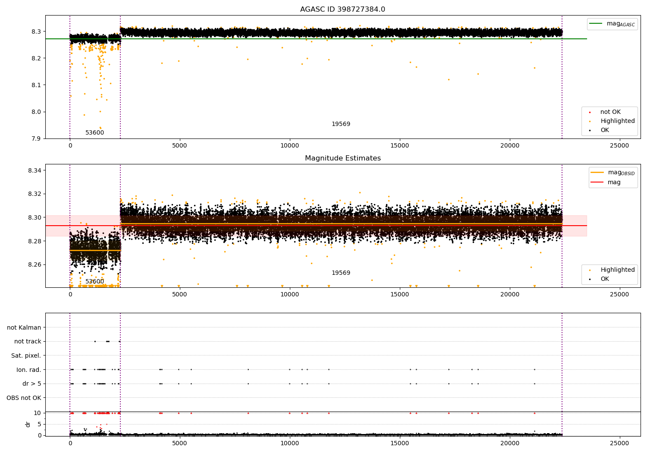Click the green mag AGASC legend line
Screen dimensions: 647x453
[597, 24]
